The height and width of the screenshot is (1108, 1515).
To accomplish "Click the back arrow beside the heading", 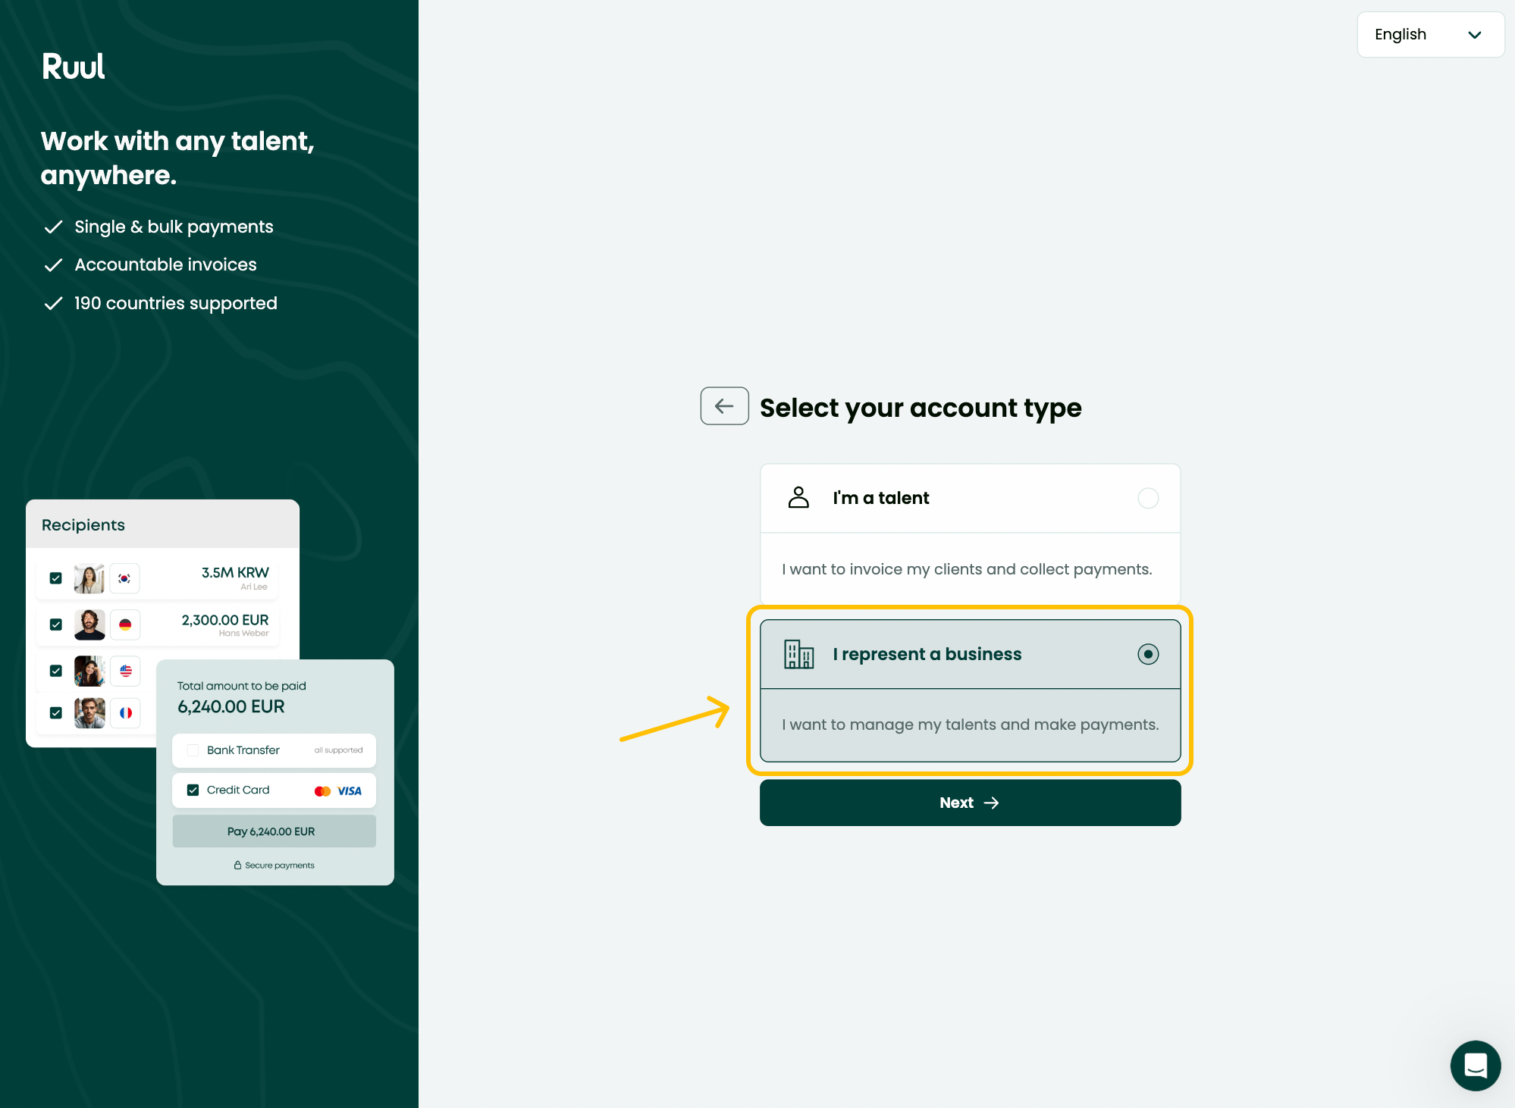I will point(724,406).
